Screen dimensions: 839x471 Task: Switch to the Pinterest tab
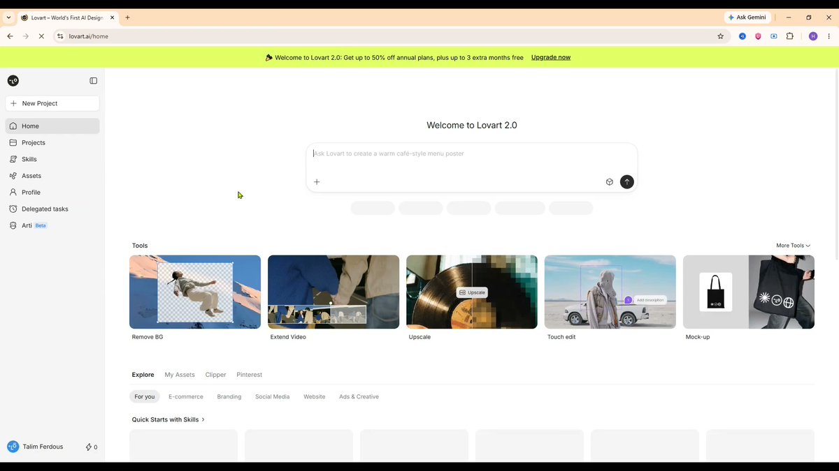tap(249, 375)
